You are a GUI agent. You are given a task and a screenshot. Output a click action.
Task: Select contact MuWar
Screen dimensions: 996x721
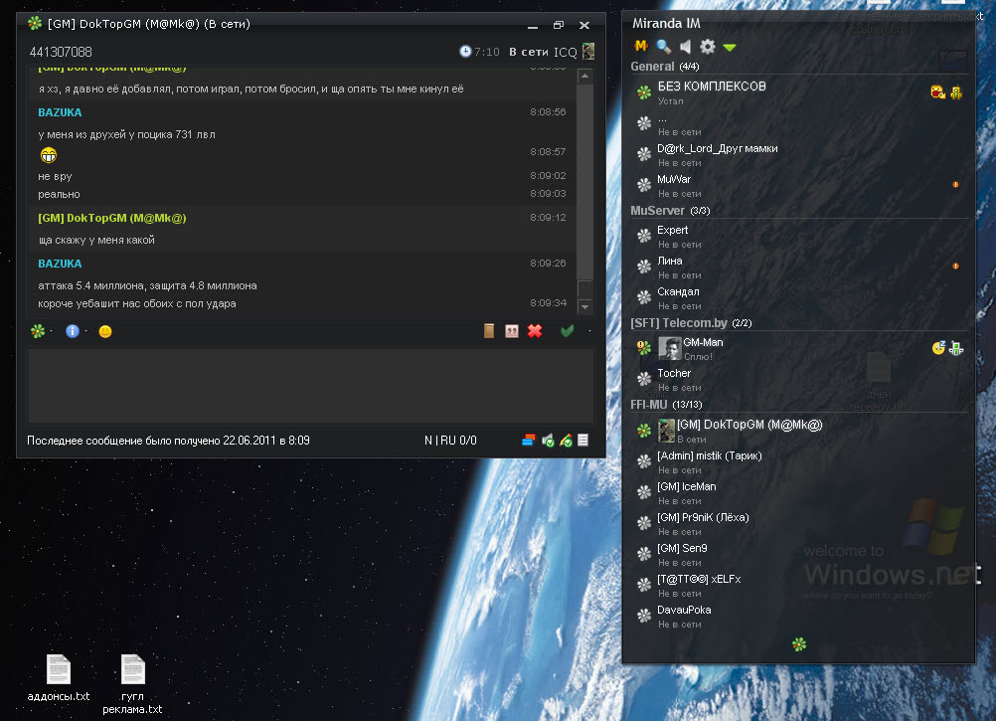coord(799,186)
